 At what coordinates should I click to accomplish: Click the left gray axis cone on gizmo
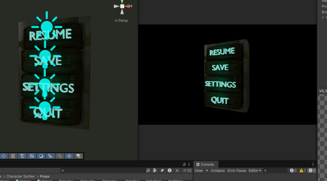tap(116, 6)
